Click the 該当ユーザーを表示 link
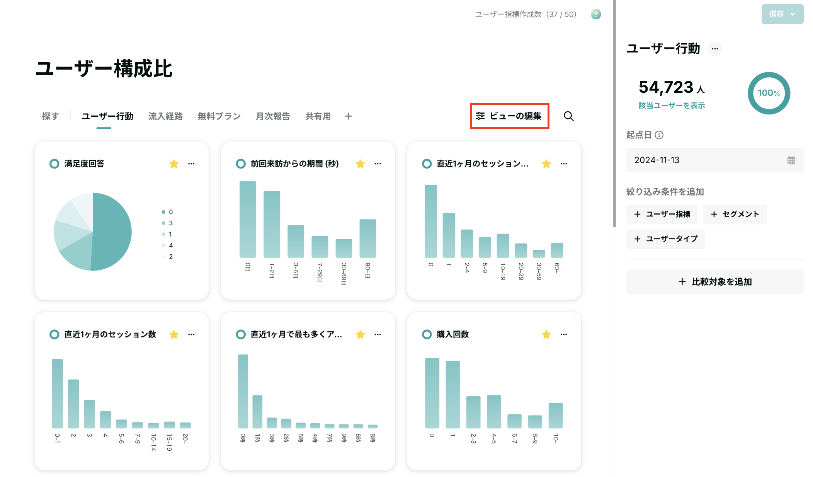This screenshot has width=813, height=477. tap(672, 106)
